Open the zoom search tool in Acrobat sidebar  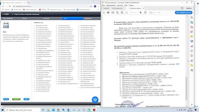click(192, 17)
